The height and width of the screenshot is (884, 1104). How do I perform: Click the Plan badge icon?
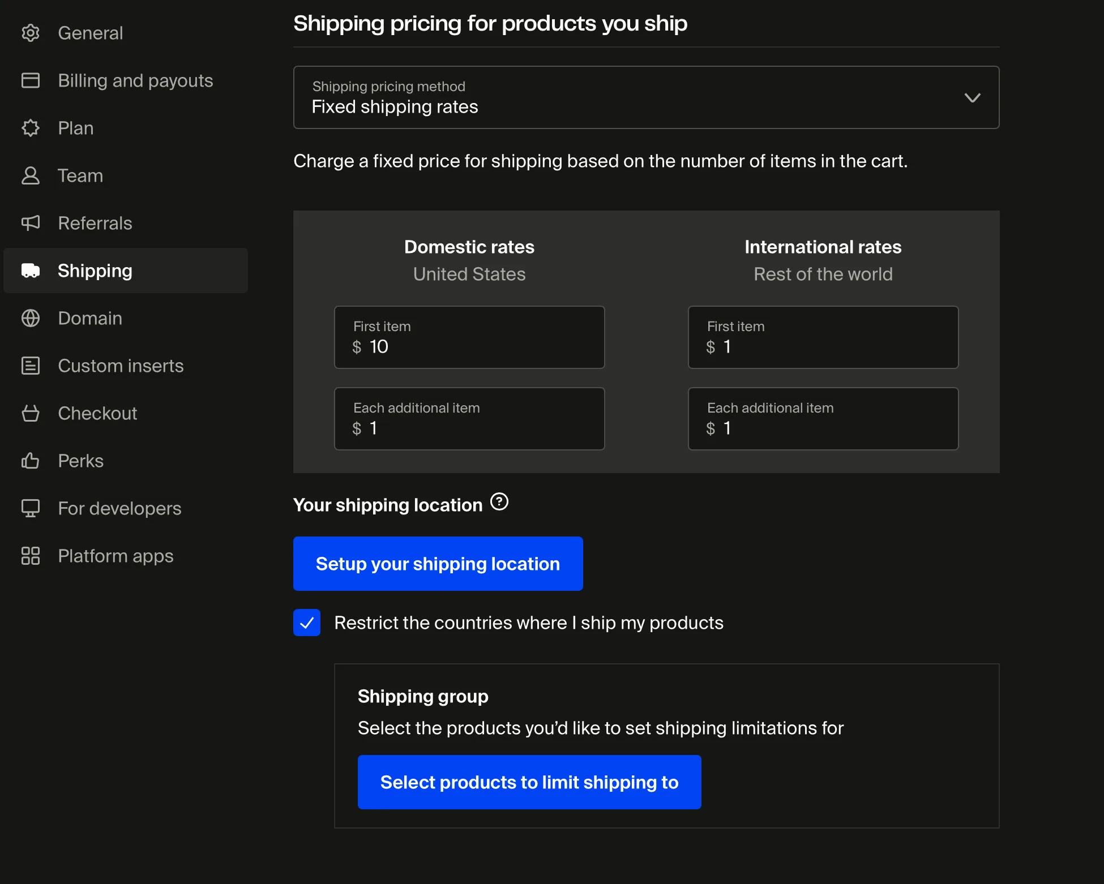point(31,128)
